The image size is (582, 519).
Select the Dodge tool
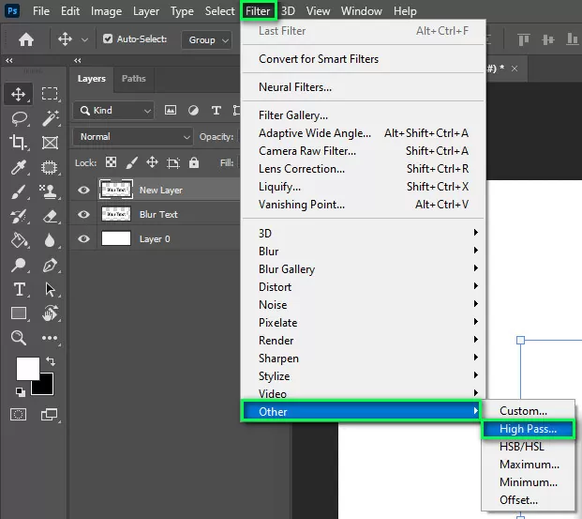point(18,265)
